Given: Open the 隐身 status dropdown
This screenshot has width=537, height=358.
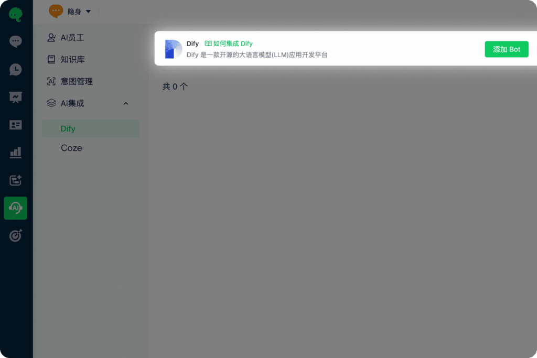Looking at the screenshot, I should (x=79, y=12).
